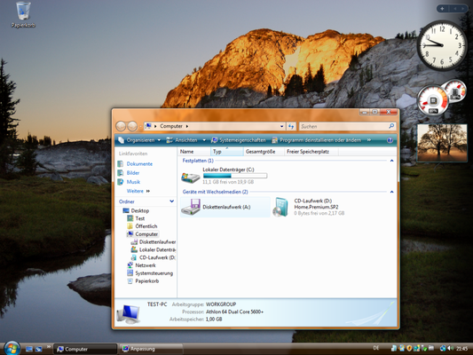The image size is (473, 355).
Task: Click the taskbar clock 21:45
Action: (461, 349)
